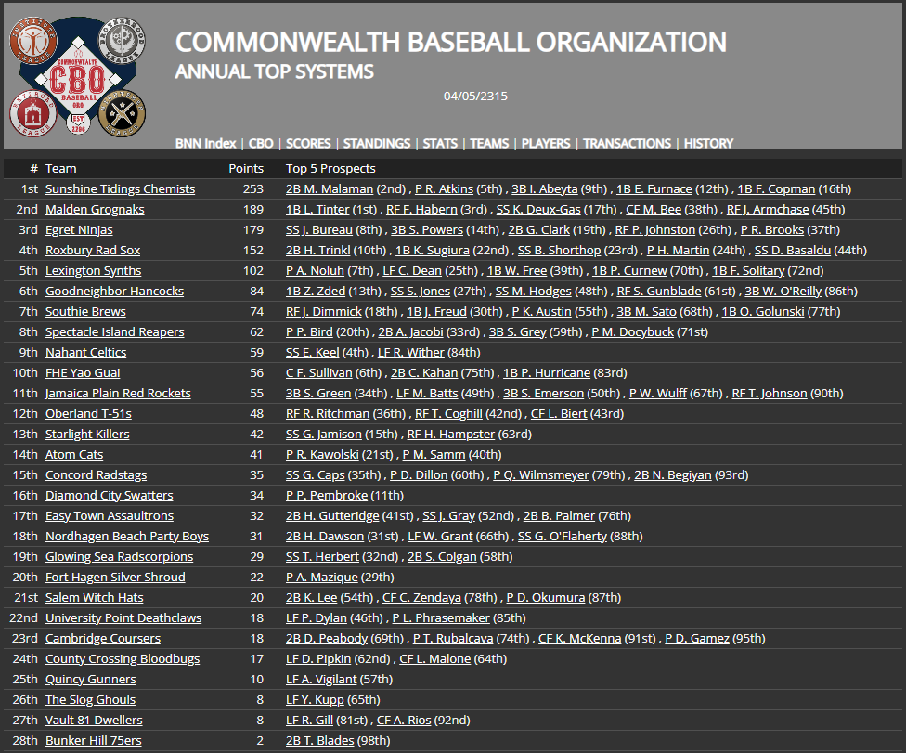Open prospect 2B N. Begiyan page
This screenshot has width=906, height=753.
coord(673,474)
